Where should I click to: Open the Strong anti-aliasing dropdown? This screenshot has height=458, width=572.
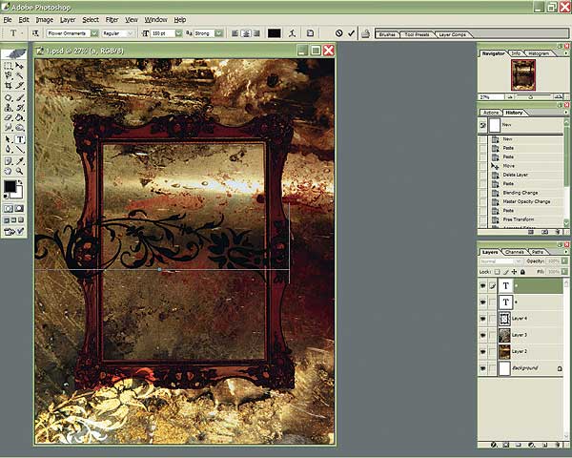(219, 33)
